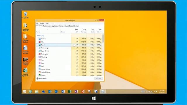
Task: Click the scrollbar up arrow in process list
Action: pos(103,34)
